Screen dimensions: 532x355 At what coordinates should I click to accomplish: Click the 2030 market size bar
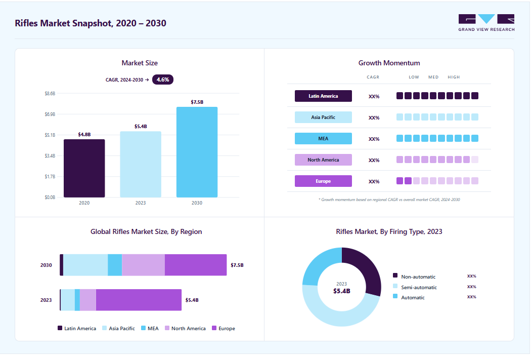coord(197,152)
